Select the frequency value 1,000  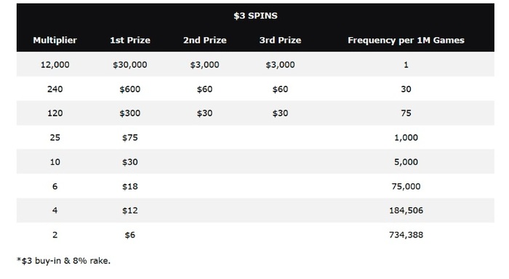coord(406,137)
